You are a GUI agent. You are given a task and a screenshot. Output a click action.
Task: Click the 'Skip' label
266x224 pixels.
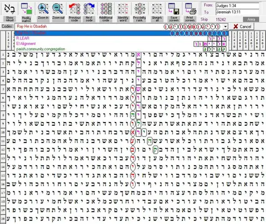point(204,19)
